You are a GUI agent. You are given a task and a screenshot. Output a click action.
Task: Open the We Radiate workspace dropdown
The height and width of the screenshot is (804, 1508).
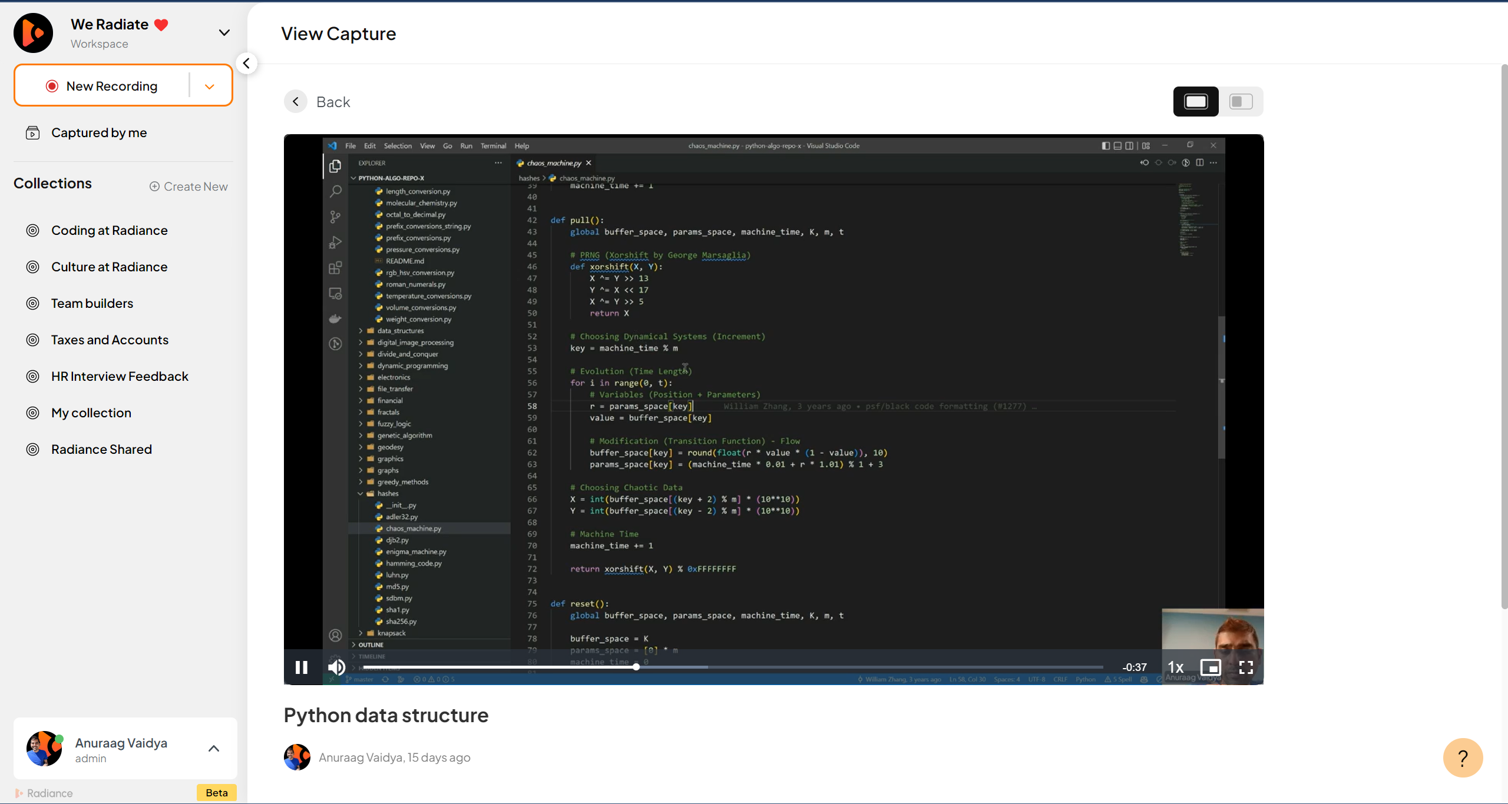coord(224,32)
